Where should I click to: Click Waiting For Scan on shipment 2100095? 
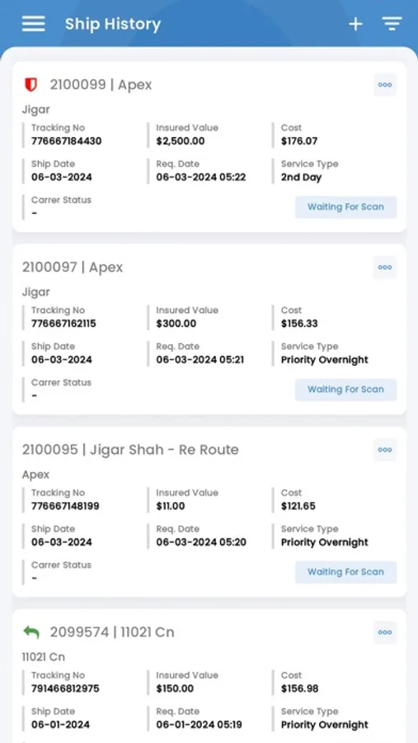[345, 572]
